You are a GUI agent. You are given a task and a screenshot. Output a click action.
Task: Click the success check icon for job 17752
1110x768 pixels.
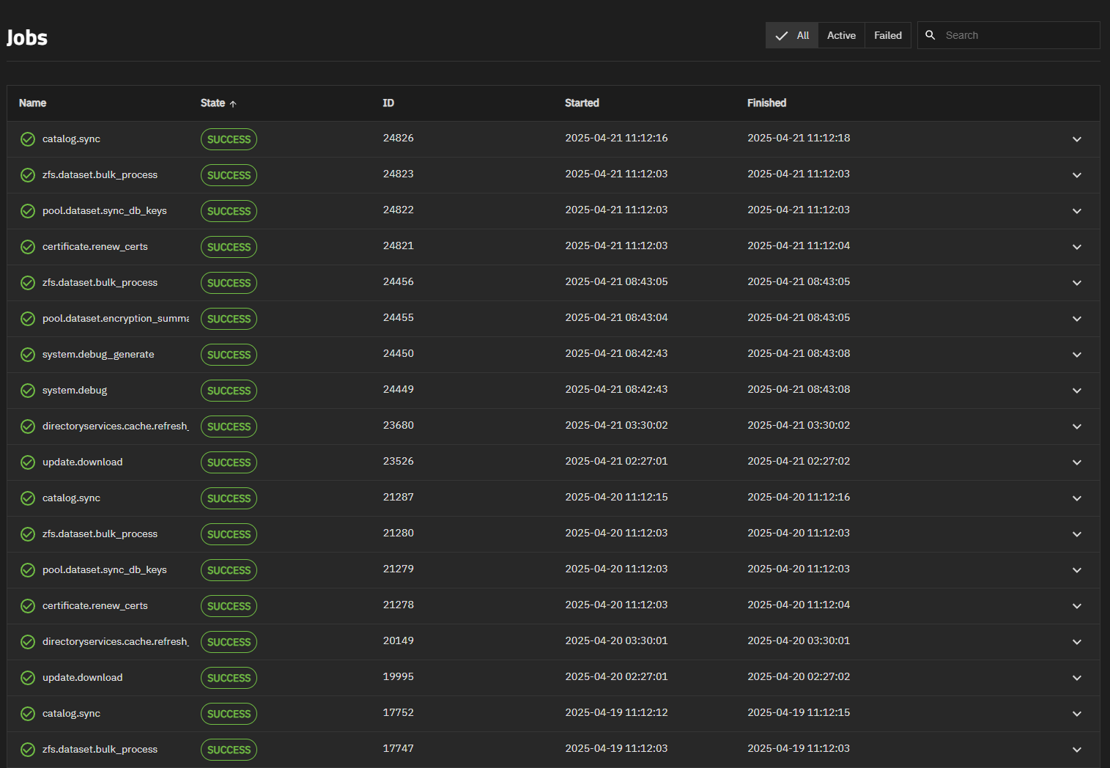coord(28,714)
